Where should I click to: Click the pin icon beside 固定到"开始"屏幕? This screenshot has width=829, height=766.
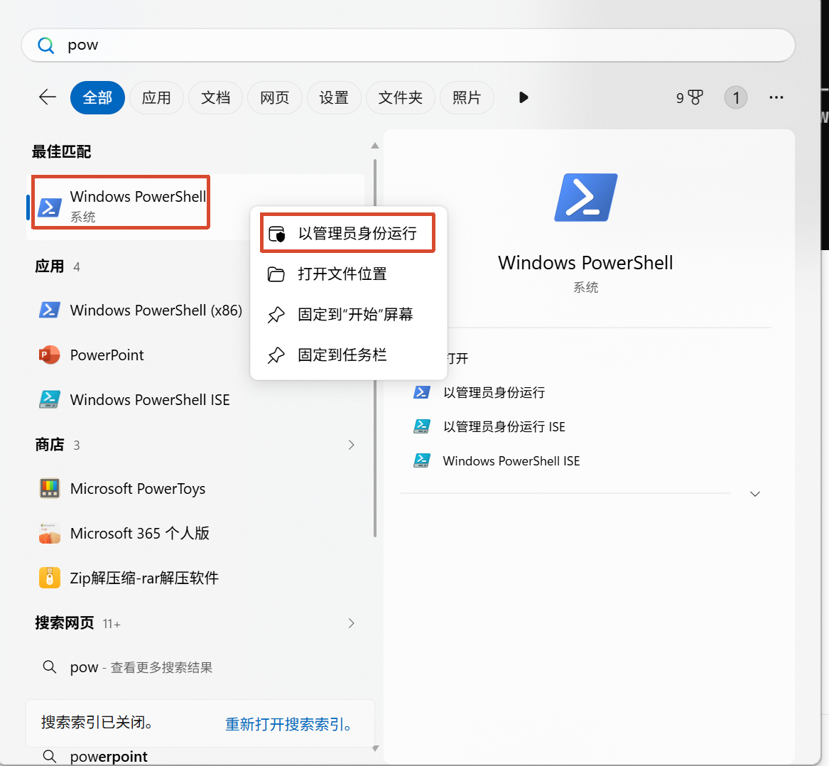276,315
